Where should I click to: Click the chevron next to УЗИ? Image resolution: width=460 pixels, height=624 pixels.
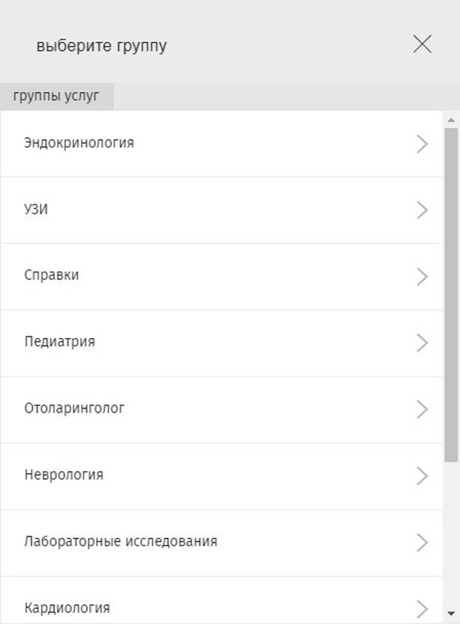point(423,210)
